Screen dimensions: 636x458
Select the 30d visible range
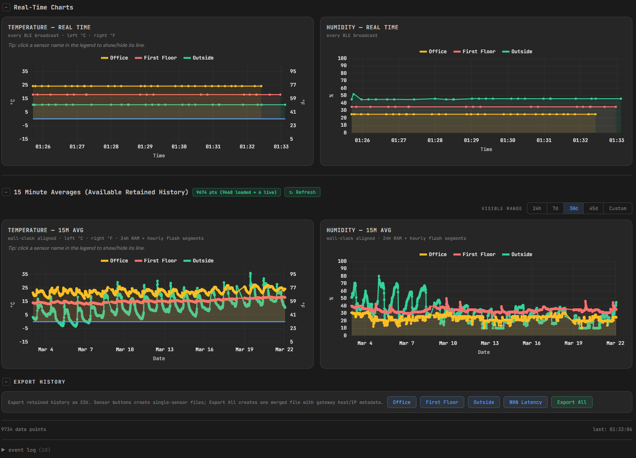(573, 208)
